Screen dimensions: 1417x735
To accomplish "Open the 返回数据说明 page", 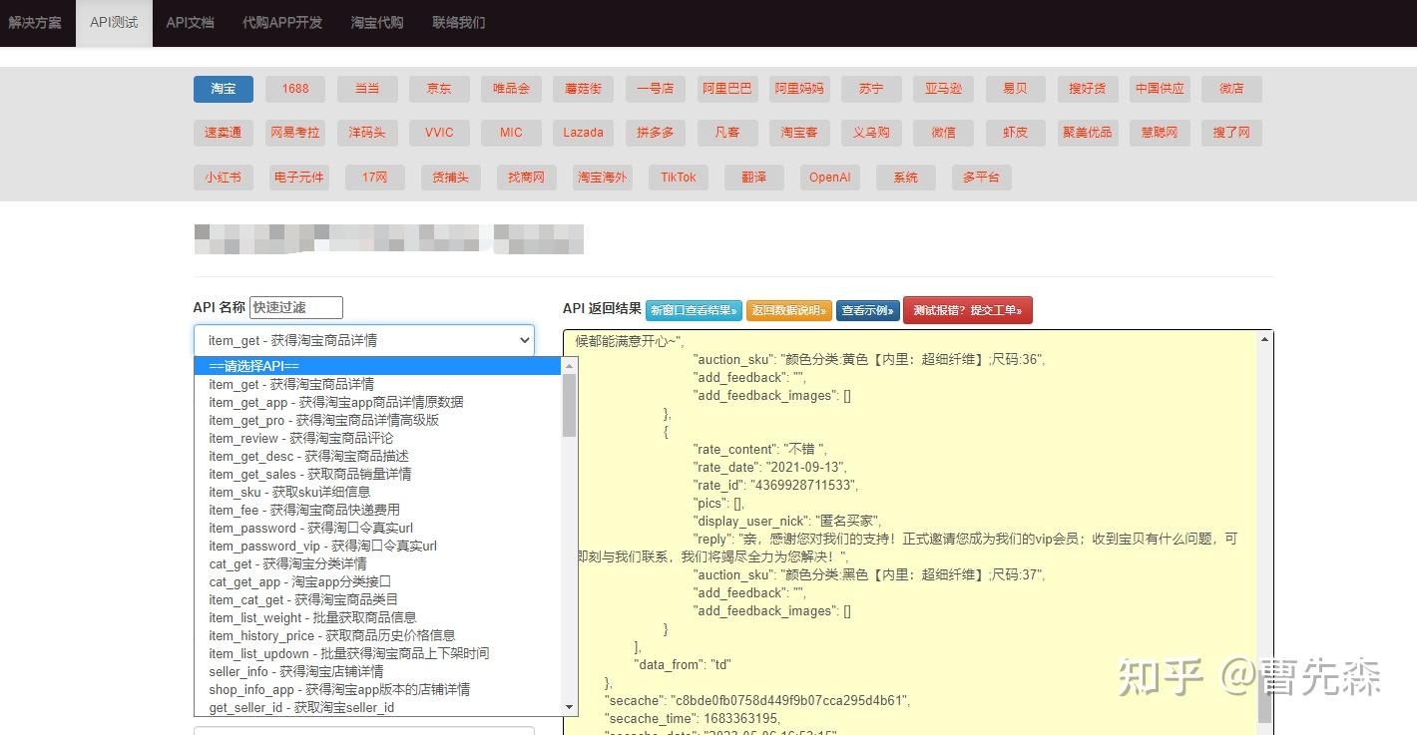I will [x=789, y=310].
